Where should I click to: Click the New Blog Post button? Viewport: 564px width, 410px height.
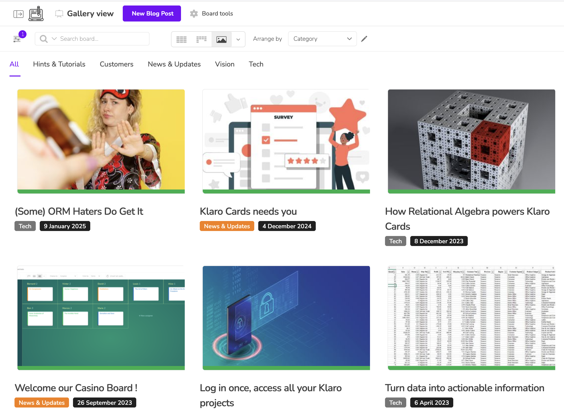[152, 13]
